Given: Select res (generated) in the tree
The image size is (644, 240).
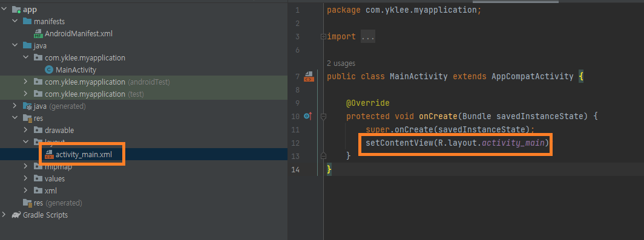Looking at the screenshot, I should coord(58,203).
